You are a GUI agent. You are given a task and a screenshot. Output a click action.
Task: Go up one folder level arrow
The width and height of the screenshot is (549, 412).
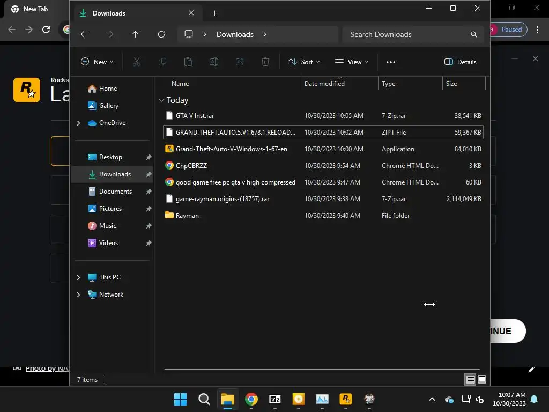pyautogui.click(x=136, y=34)
